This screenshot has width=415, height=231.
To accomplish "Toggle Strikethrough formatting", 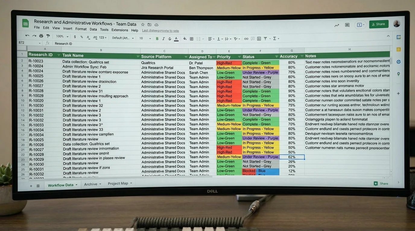I will click(x=170, y=38).
